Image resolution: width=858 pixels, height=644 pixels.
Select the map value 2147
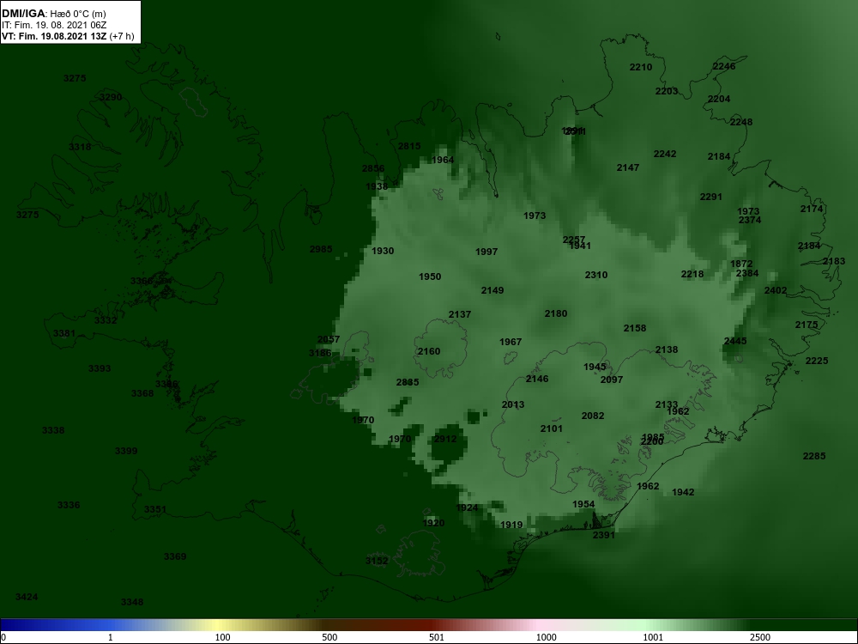tap(628, 167)
